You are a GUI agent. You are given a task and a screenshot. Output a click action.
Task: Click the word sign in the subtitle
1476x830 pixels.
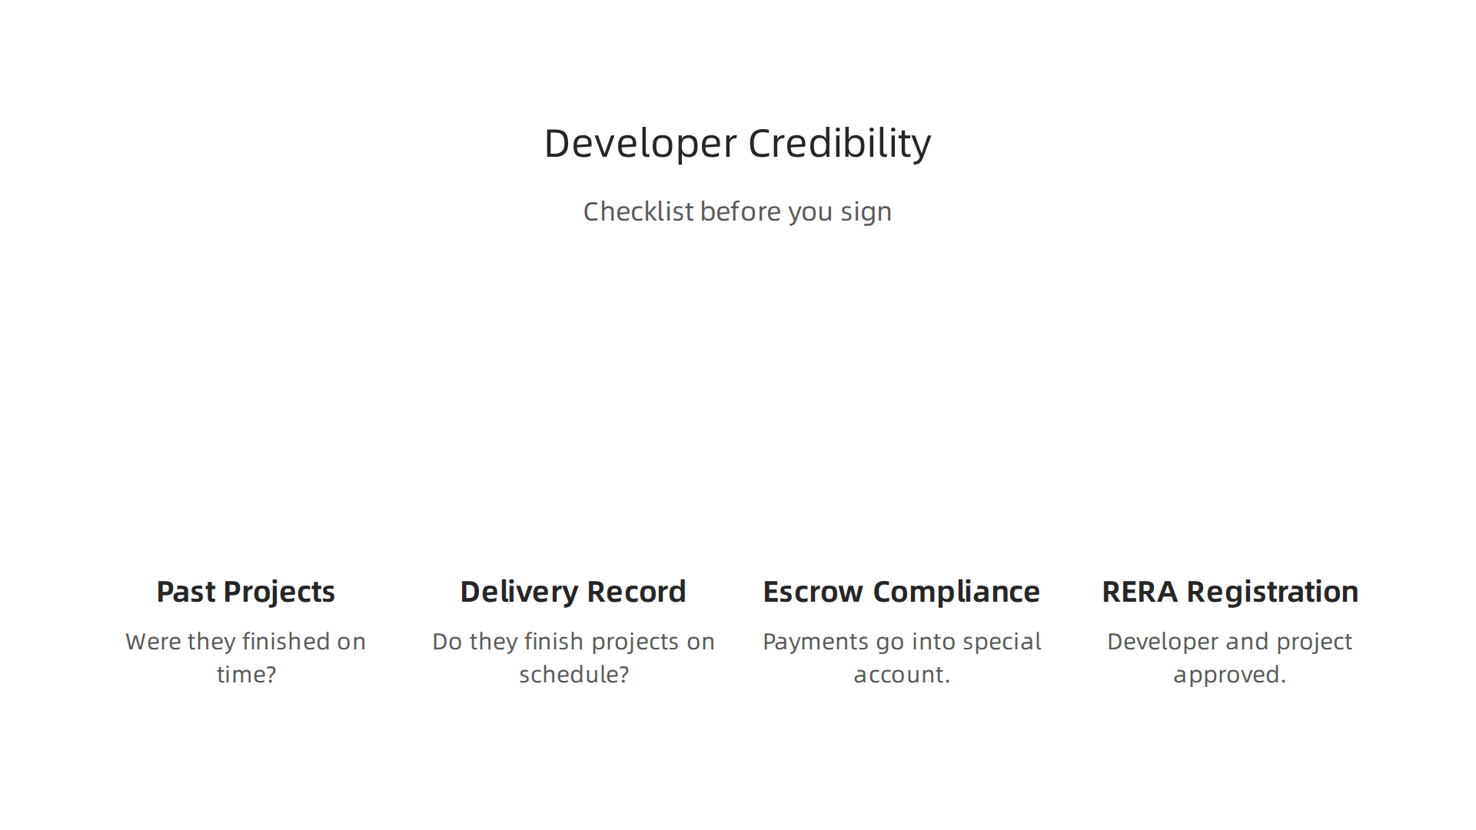pos(866,213)
